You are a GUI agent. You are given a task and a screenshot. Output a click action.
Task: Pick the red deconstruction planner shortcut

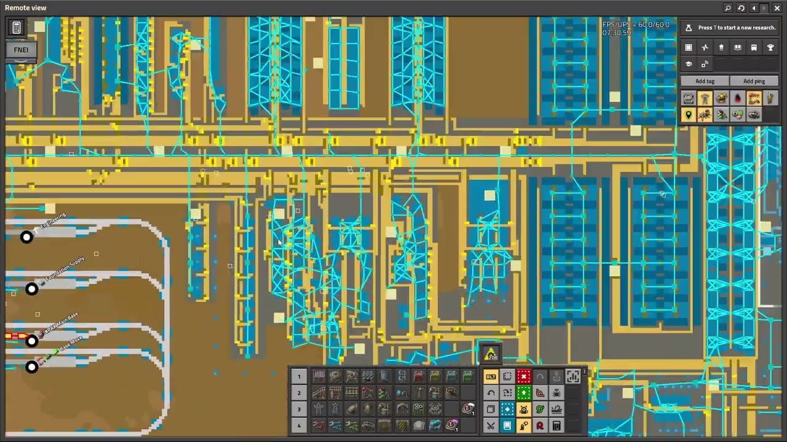[x=524, y=376]
